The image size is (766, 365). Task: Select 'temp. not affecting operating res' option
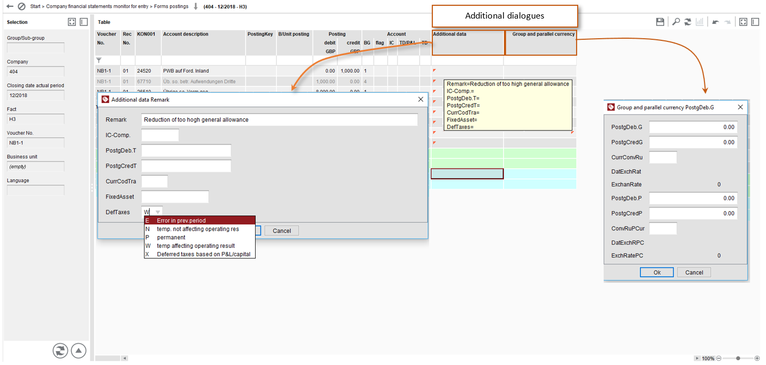(200, 229)
